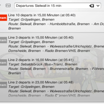Viewport: 104px width, 104px height.
Task: Click the down arrow at the results bottom
Action: (58, 96)
